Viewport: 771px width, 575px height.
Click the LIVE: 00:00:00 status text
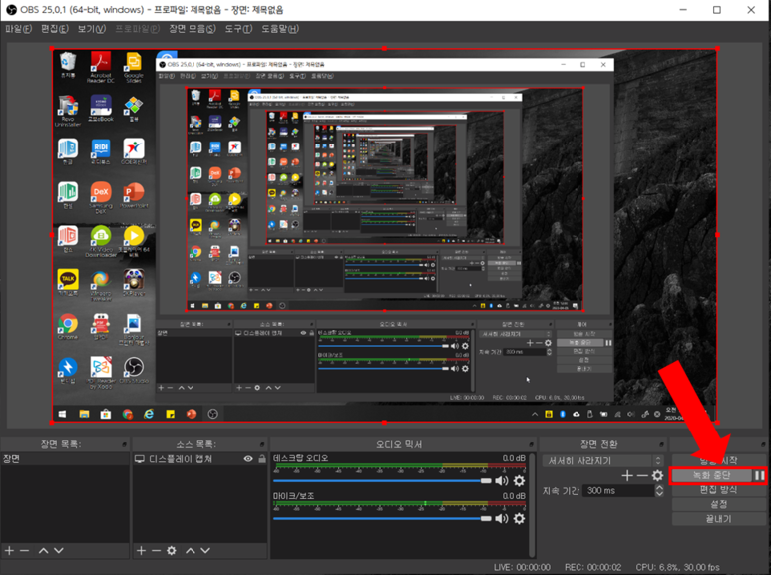coord(522,567)
